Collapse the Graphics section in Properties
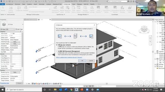The image size is (165, 92). pyautogui.click(x=21, y=31)
